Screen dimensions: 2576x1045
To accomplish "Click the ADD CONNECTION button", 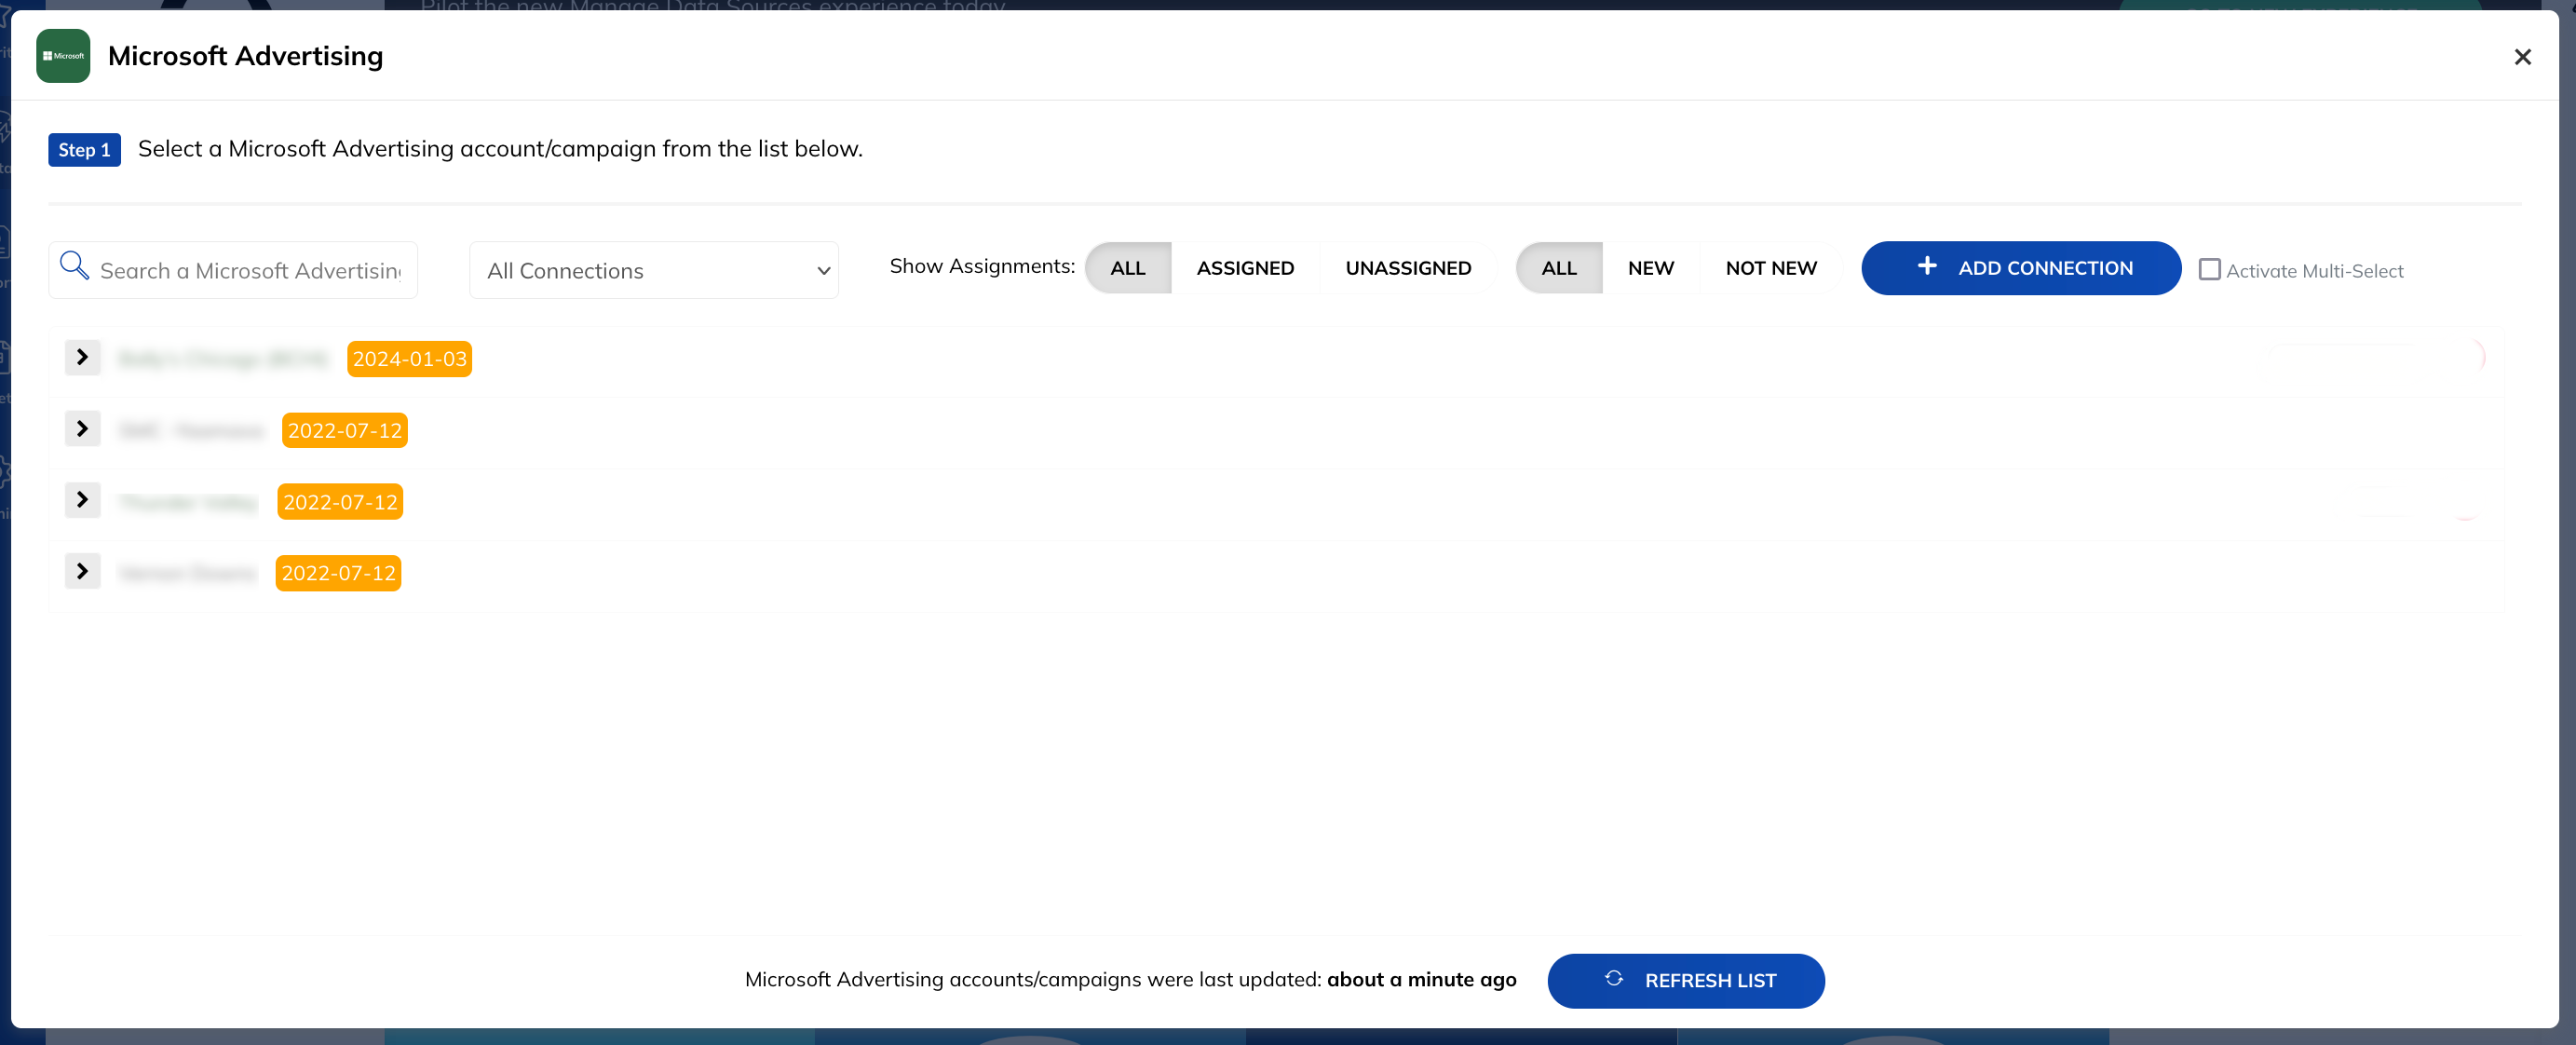I will pyautogui.click(x=2020, y=268).
